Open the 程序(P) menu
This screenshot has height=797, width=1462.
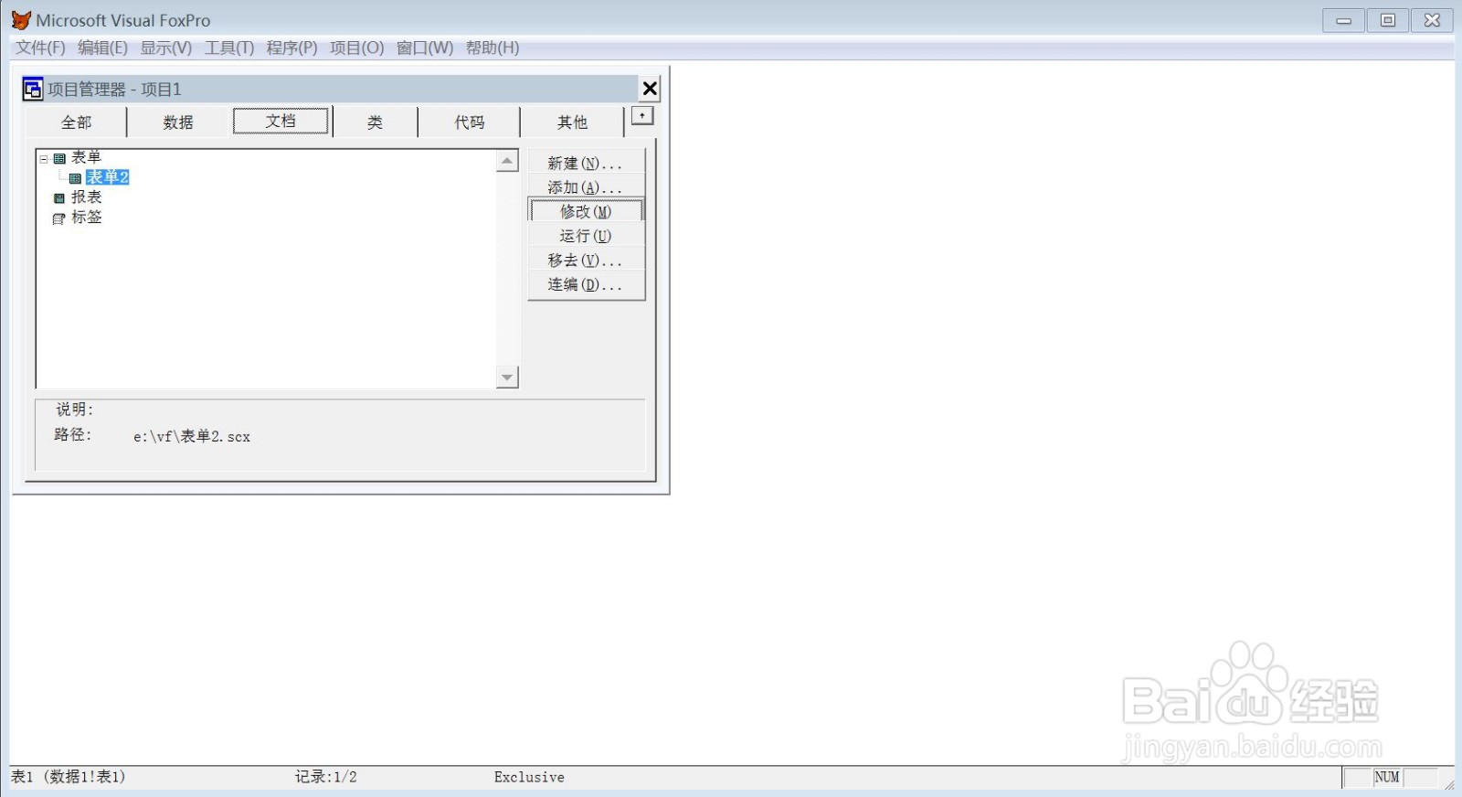tap(291, 48)
